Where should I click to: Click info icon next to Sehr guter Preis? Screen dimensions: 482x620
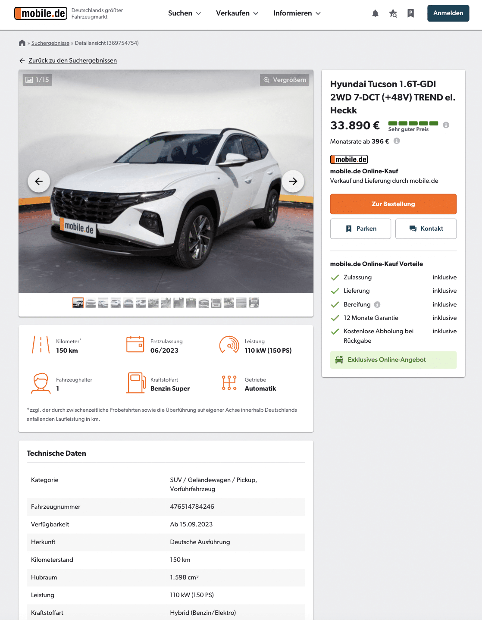pos(446,125)
